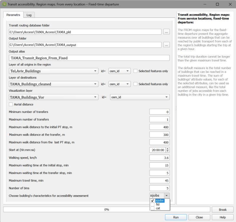Switch to the Log tab
This screenshot has height=222, width=236.
coord(29,15)
